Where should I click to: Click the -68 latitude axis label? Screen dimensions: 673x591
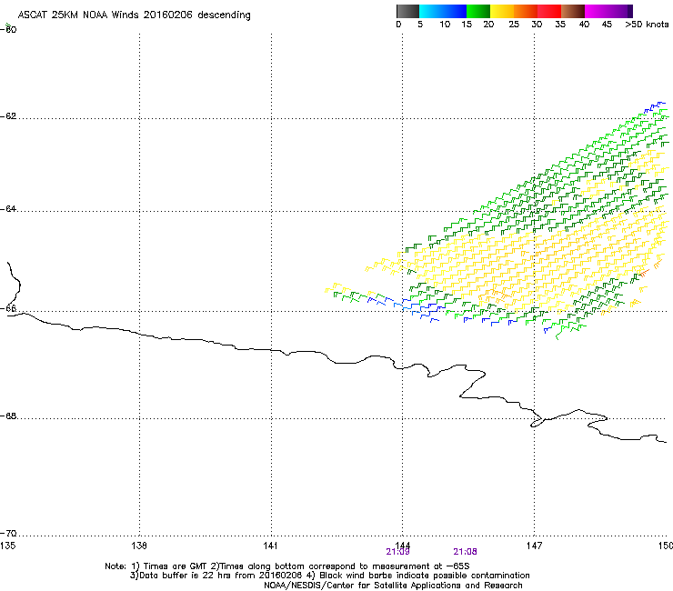coord(9,417)
